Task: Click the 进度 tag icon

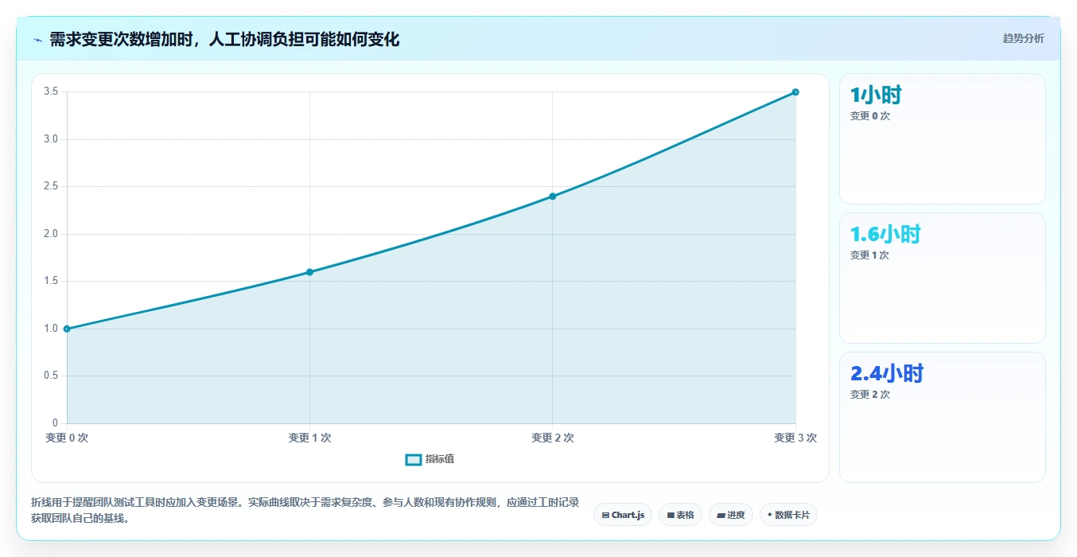Action: [x=721, y=516]
